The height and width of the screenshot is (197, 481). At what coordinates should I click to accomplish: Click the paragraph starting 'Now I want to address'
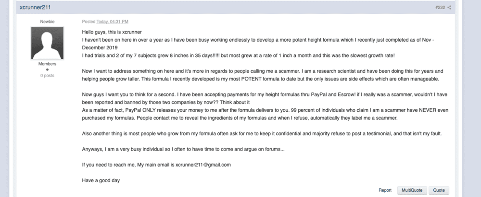click(263, 75)
